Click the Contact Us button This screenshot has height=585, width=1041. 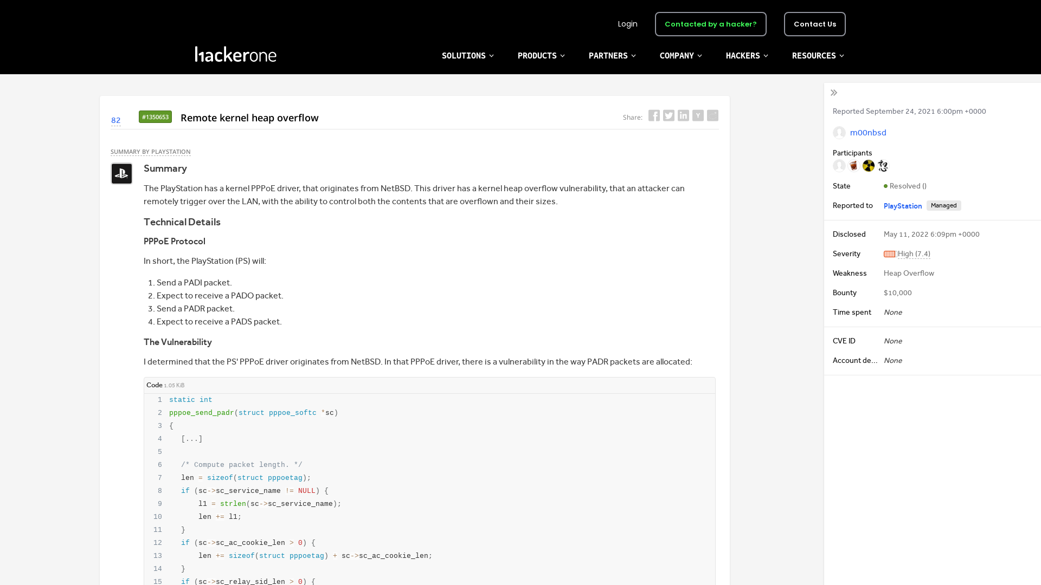tap(814, 24)
